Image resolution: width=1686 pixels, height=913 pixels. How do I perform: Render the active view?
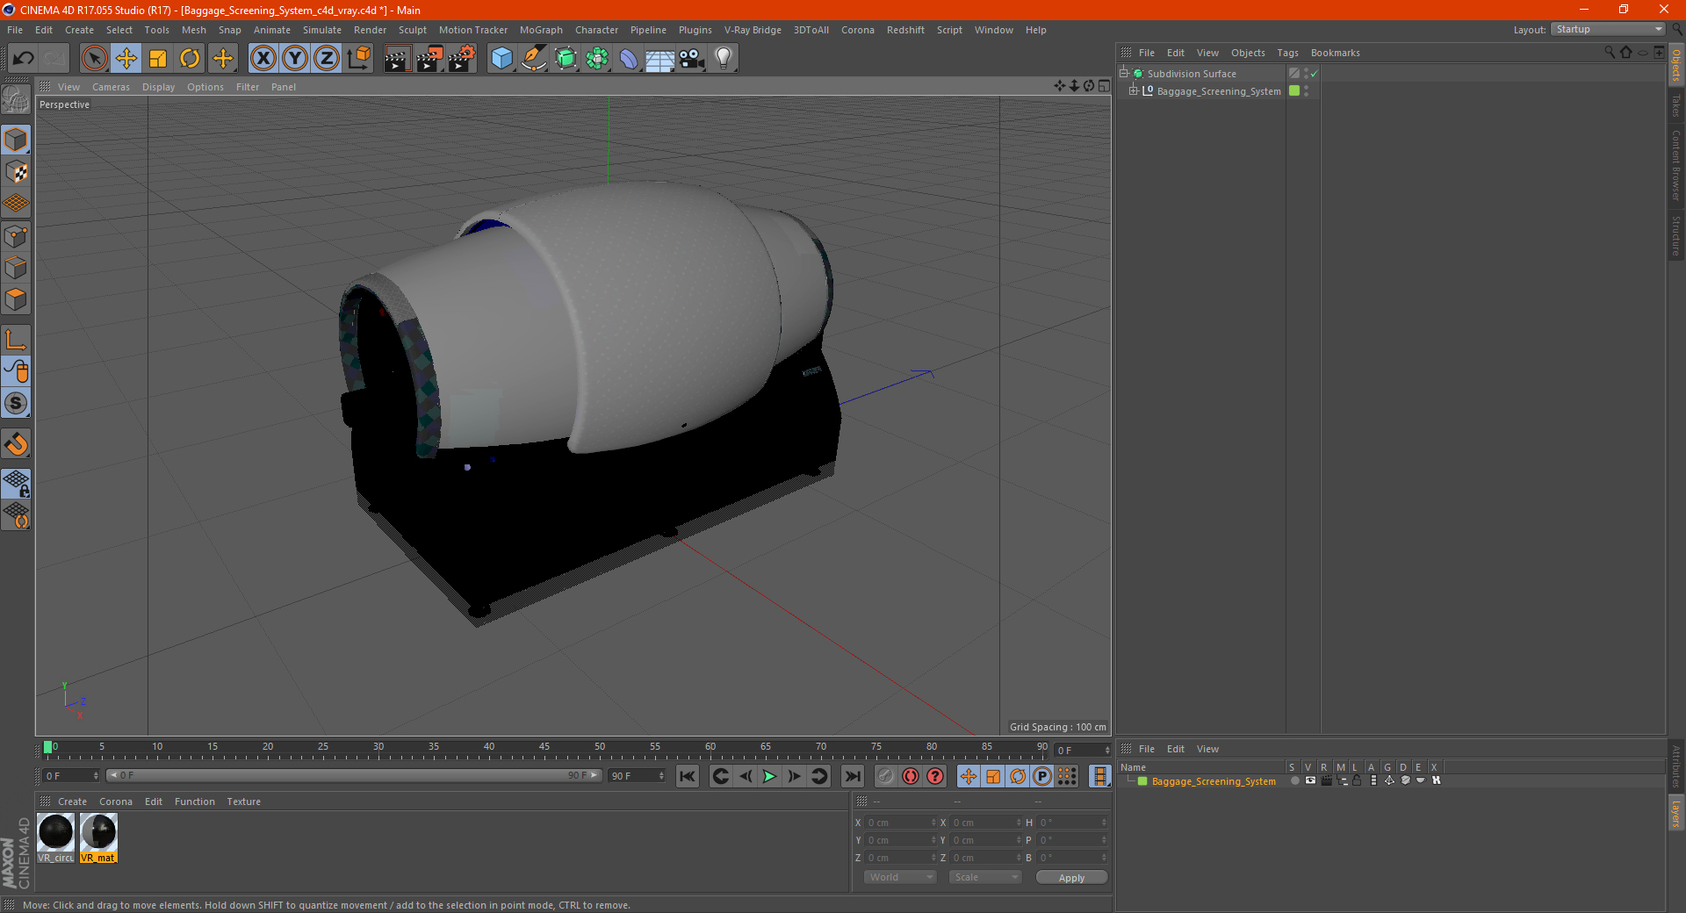point(397,59)
